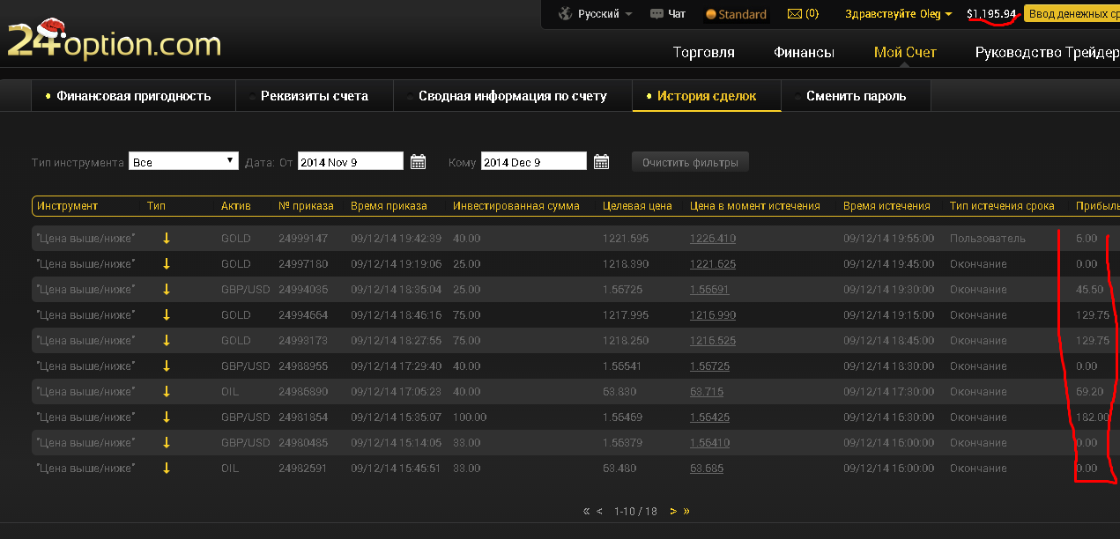The image size is (1120, 539).
Task: Go to the next page arrow
Action: tap(673, 511)
